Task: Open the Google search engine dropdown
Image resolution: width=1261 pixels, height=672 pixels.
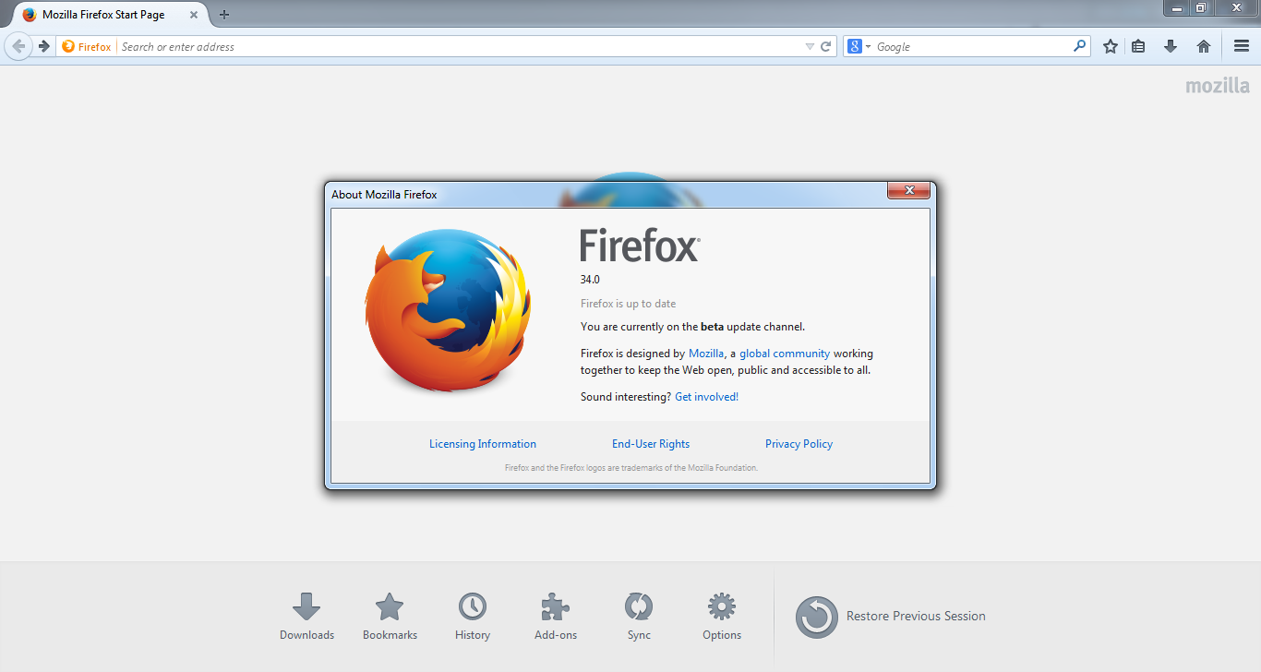Action: tap(859, 46)
